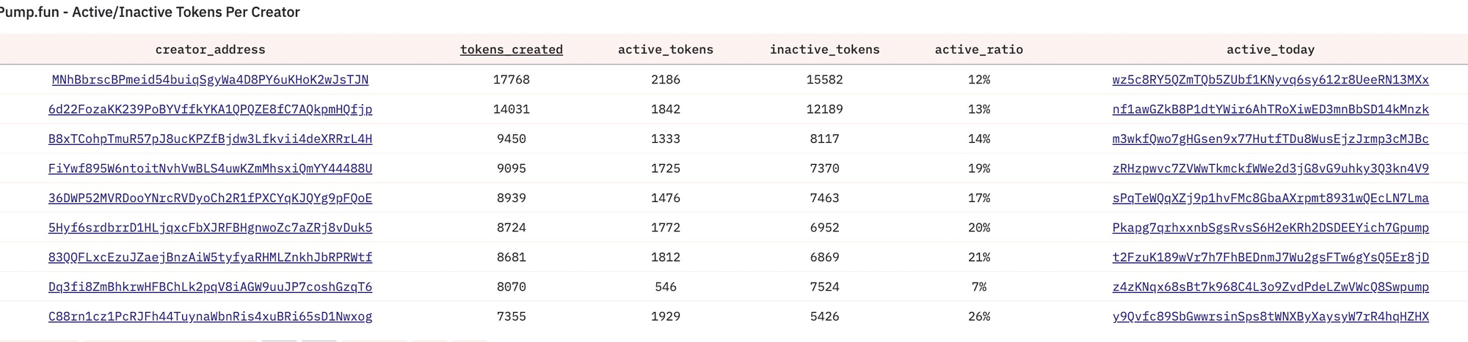The height and width of the screenshot is (342, 1468).
Task: Open creator address starting with Dq3fi8Zm
Action: [x=210, y=287]
